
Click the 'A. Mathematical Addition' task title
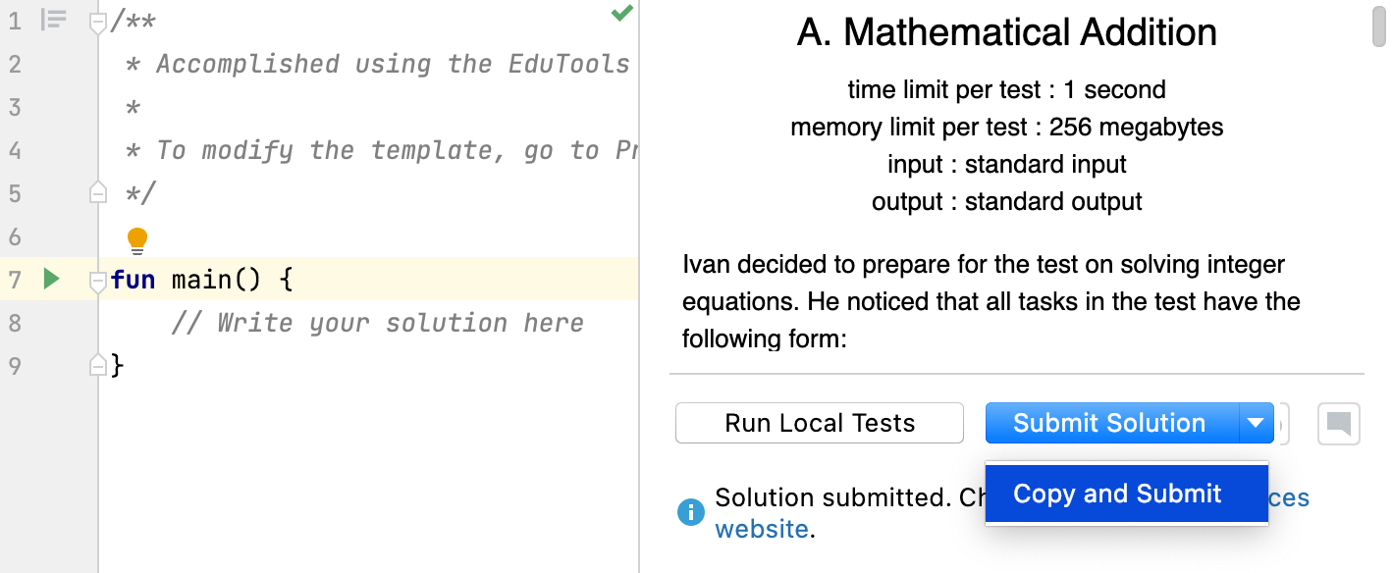1006,33
